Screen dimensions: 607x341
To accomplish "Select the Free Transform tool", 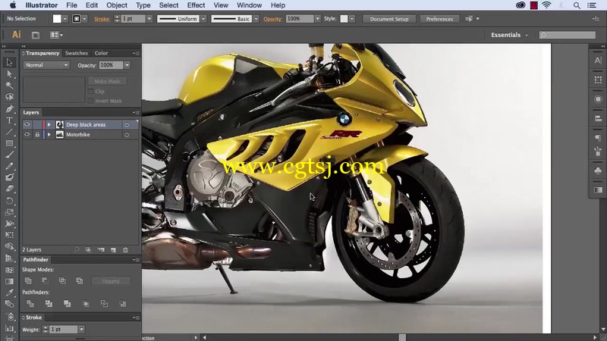I will (x=9, y=235).
